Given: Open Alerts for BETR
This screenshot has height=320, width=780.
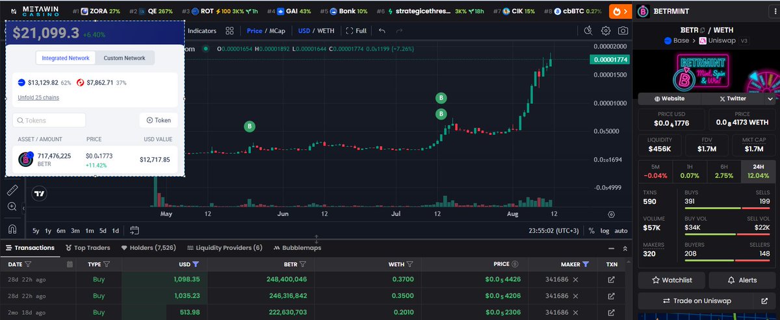Looking at the screenshot, I should (742, 280).
